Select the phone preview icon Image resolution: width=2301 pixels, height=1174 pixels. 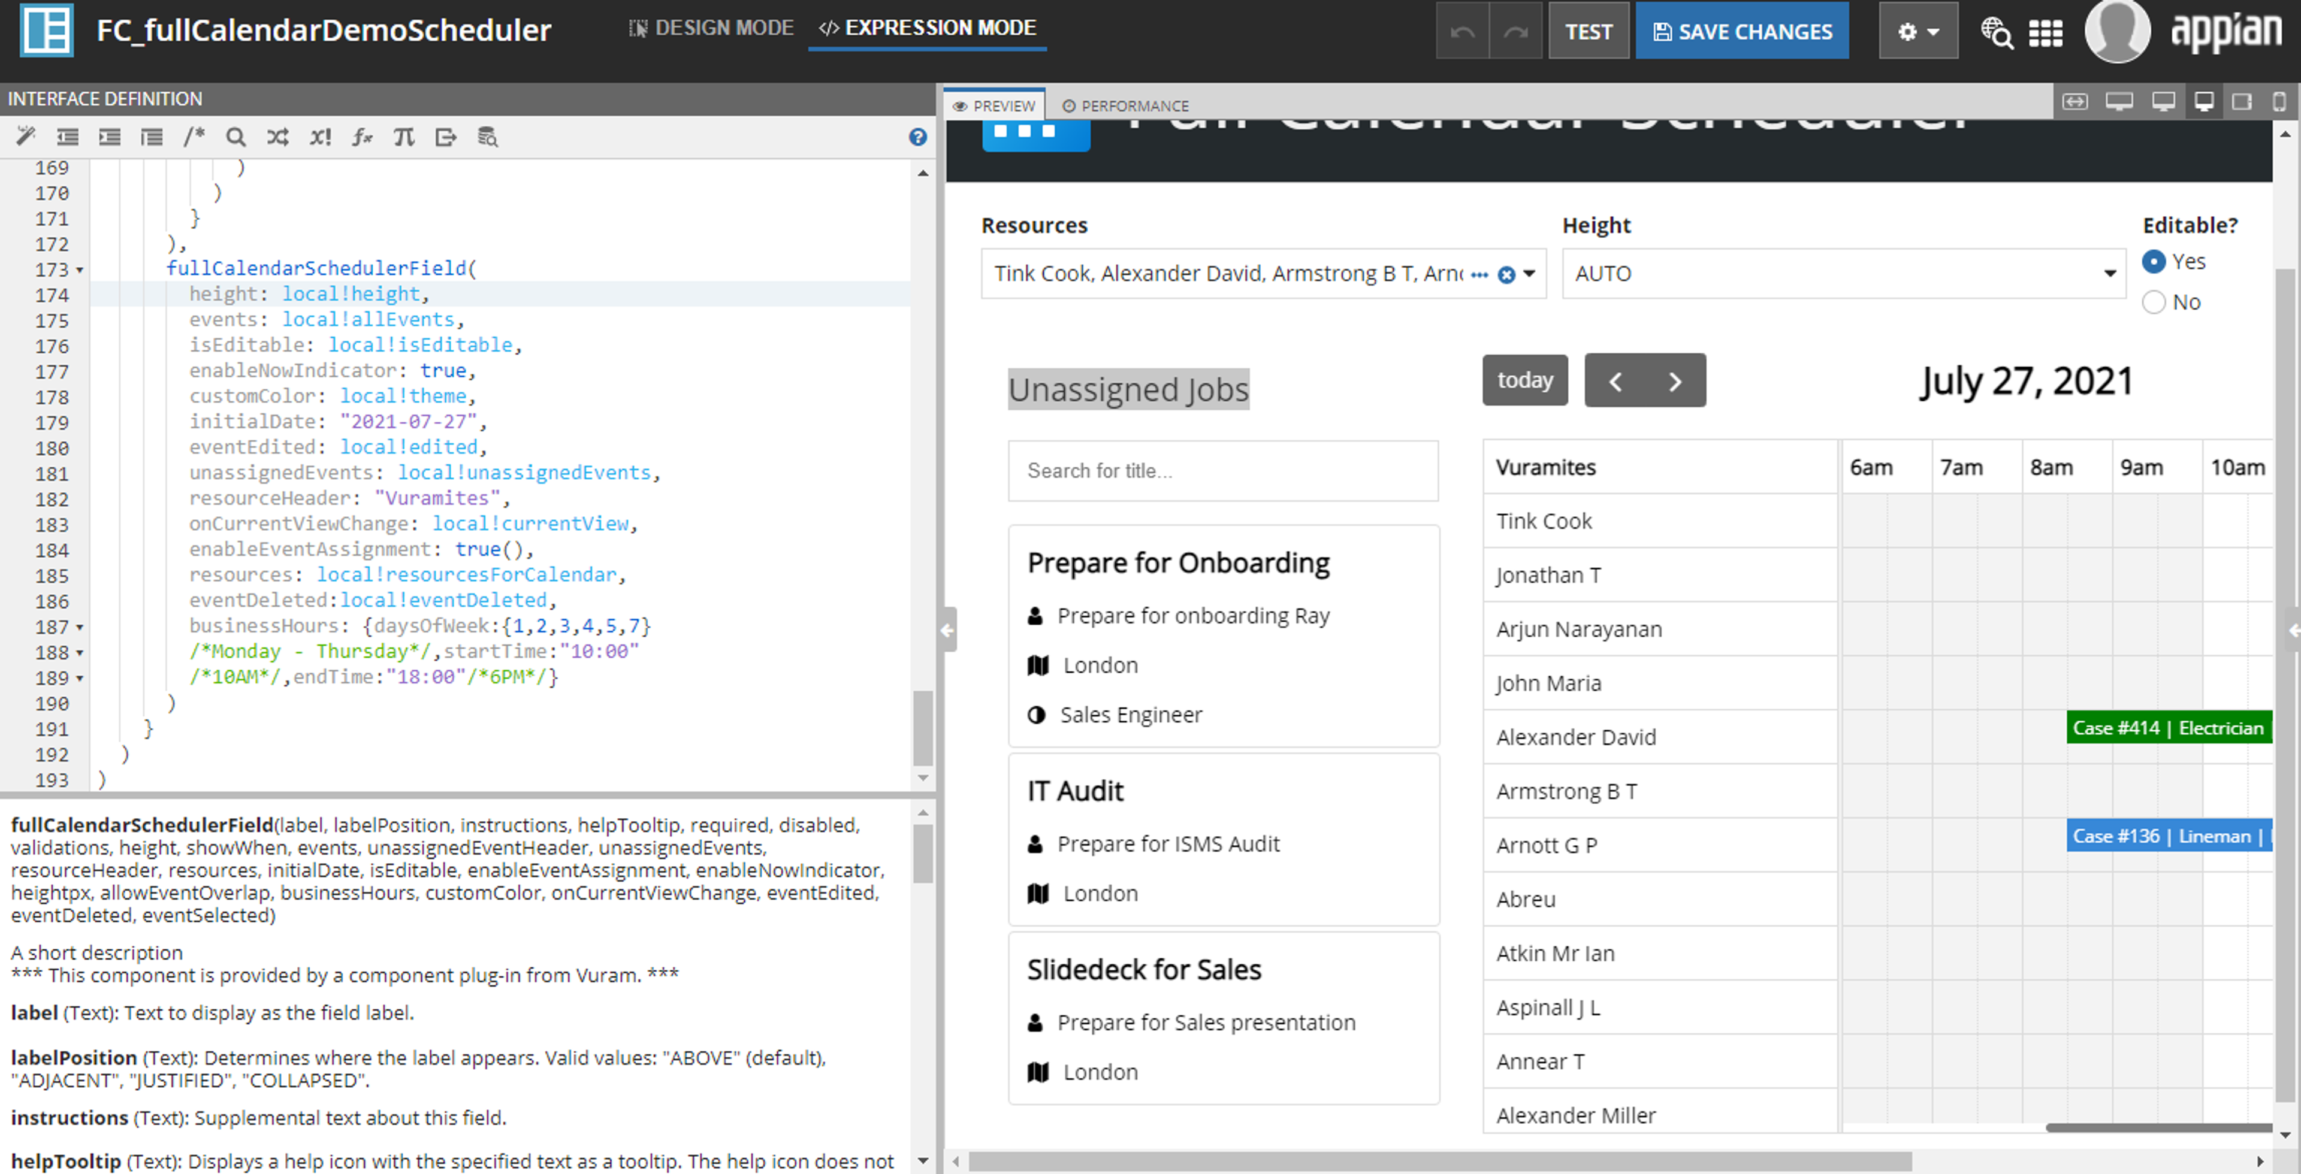(2279, 102)
